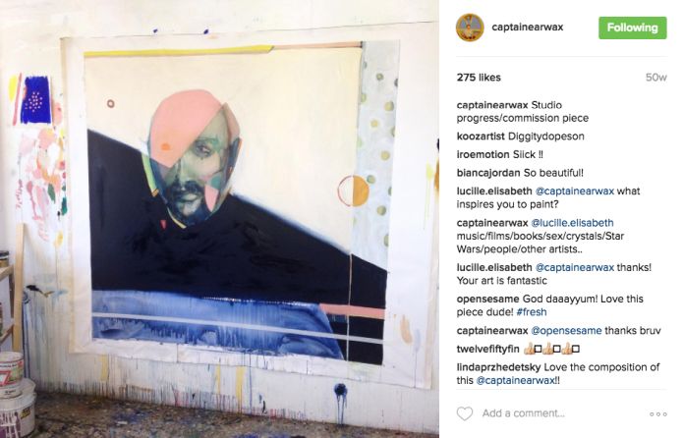Click the @opensesame mention in reply
Image resolution: width=683 pixels, height=438 pixels.
point(566,331)
